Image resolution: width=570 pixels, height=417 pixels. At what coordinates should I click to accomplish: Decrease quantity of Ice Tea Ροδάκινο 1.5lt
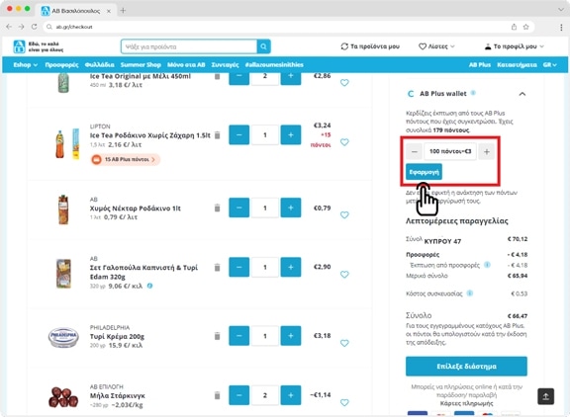[238, 135]
